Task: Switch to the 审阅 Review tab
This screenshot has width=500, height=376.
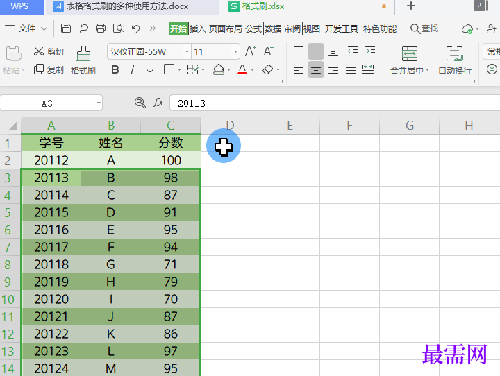Action: (292, 28)
